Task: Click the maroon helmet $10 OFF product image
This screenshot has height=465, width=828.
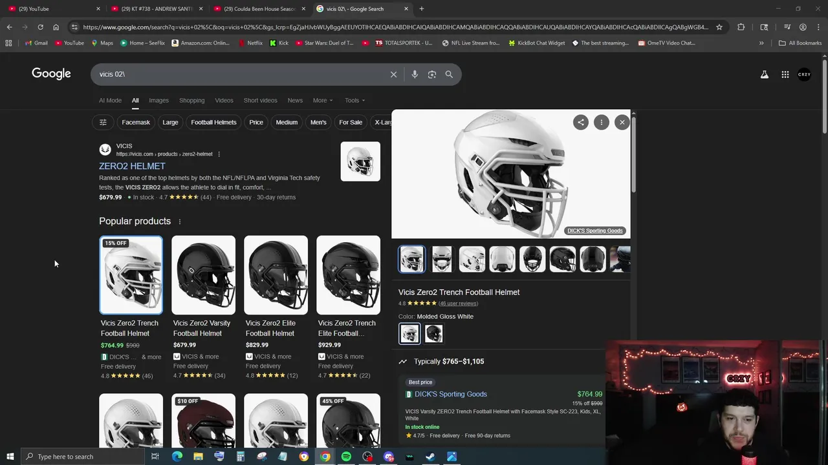Action: point(203,420)
